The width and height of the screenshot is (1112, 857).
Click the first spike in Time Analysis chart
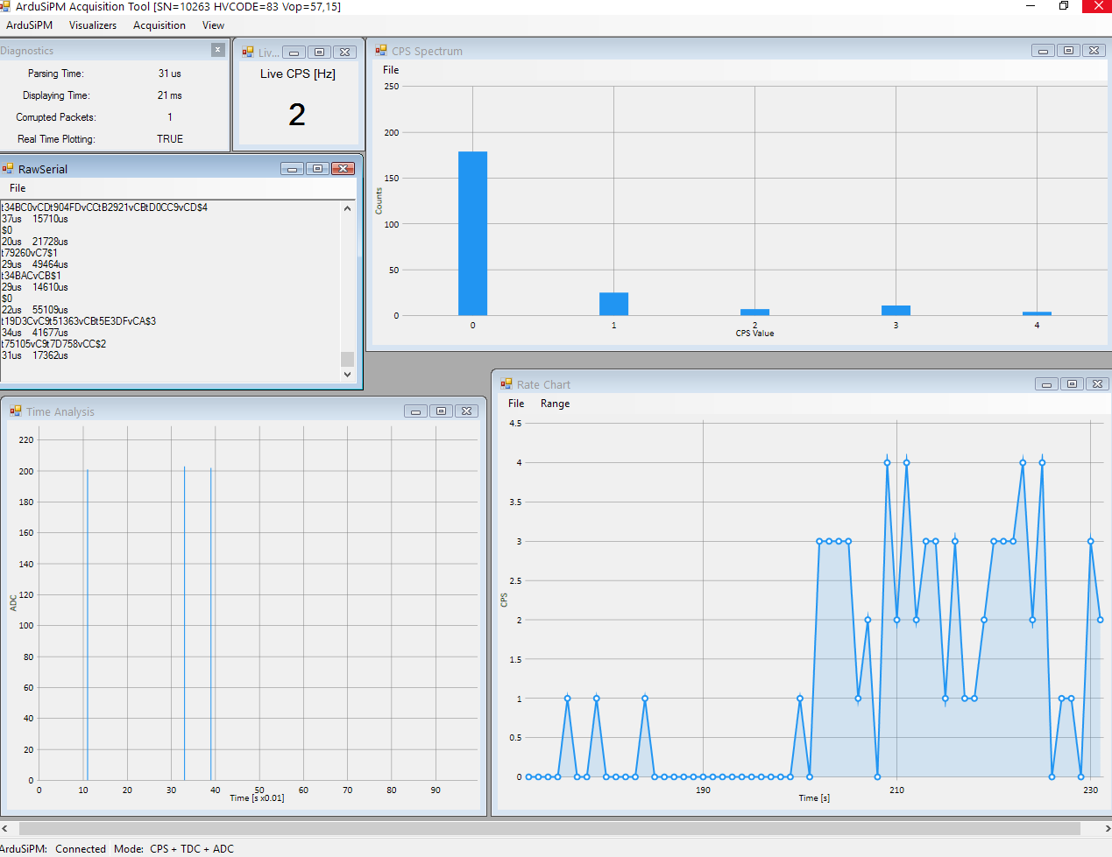click(x=88, y=625)
